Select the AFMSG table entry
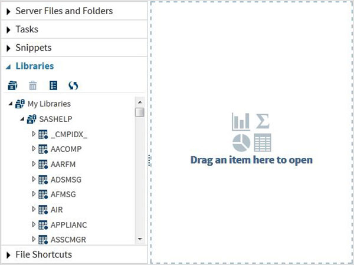Screen dimensions: 354x265 [63, 194]
